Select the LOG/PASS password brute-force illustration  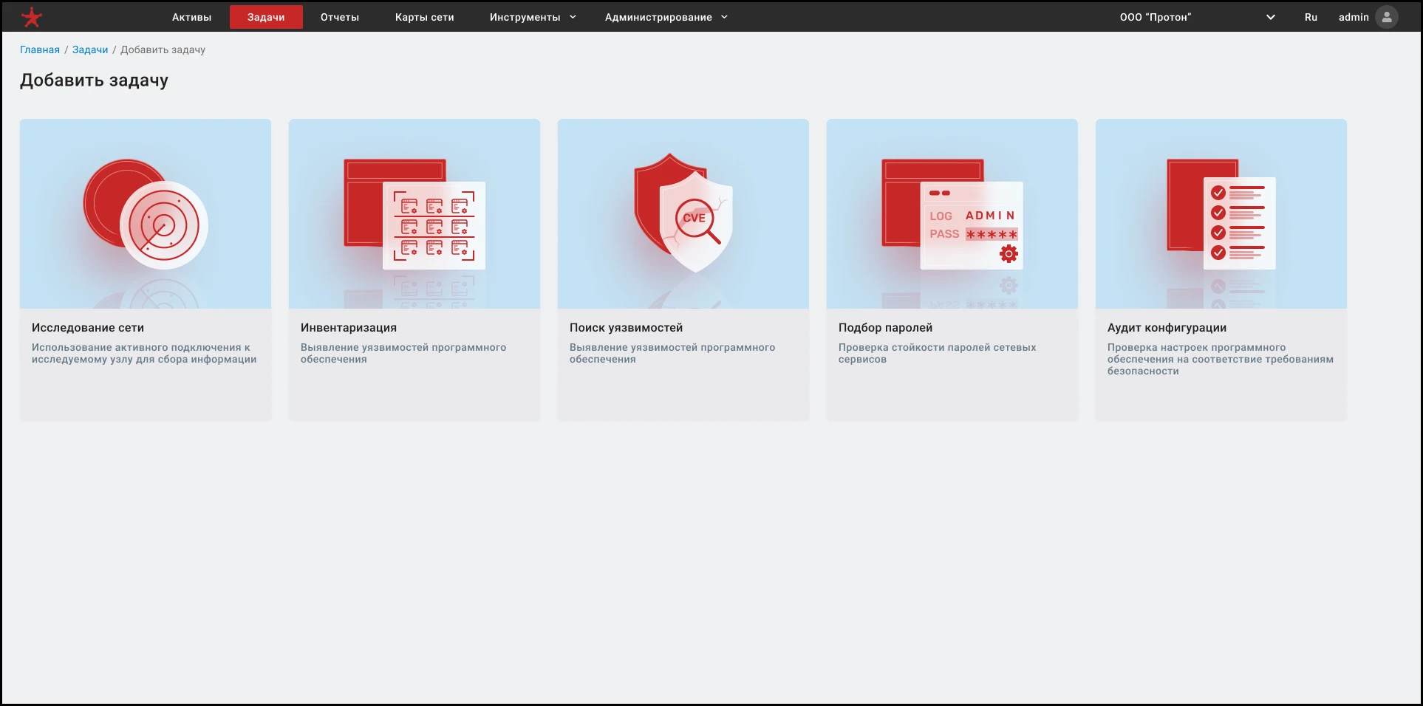coord(952,214)
